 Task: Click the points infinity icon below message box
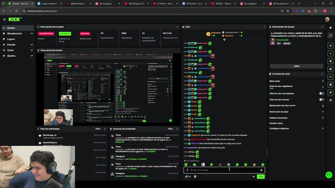tap(187, 177)
